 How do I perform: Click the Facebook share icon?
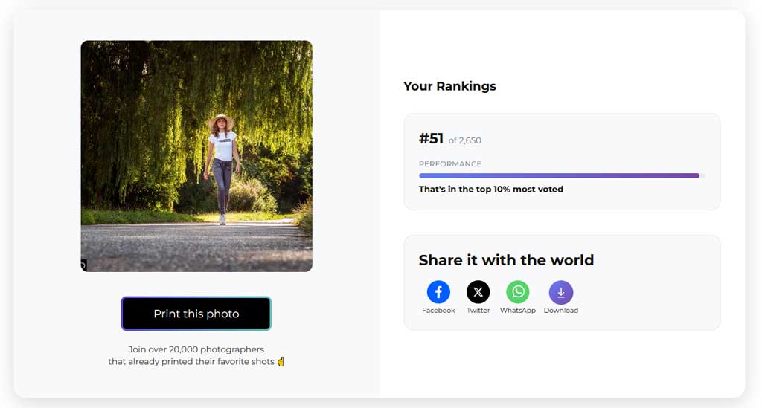438,292
